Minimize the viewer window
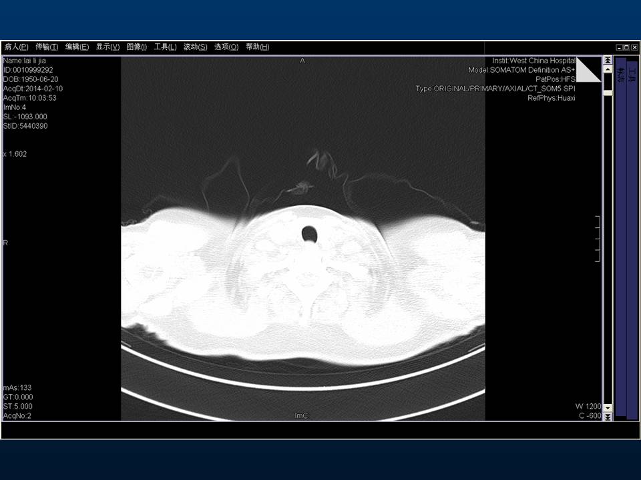The width and height of the screenshot is (641, 480). [x=619, y=47]
